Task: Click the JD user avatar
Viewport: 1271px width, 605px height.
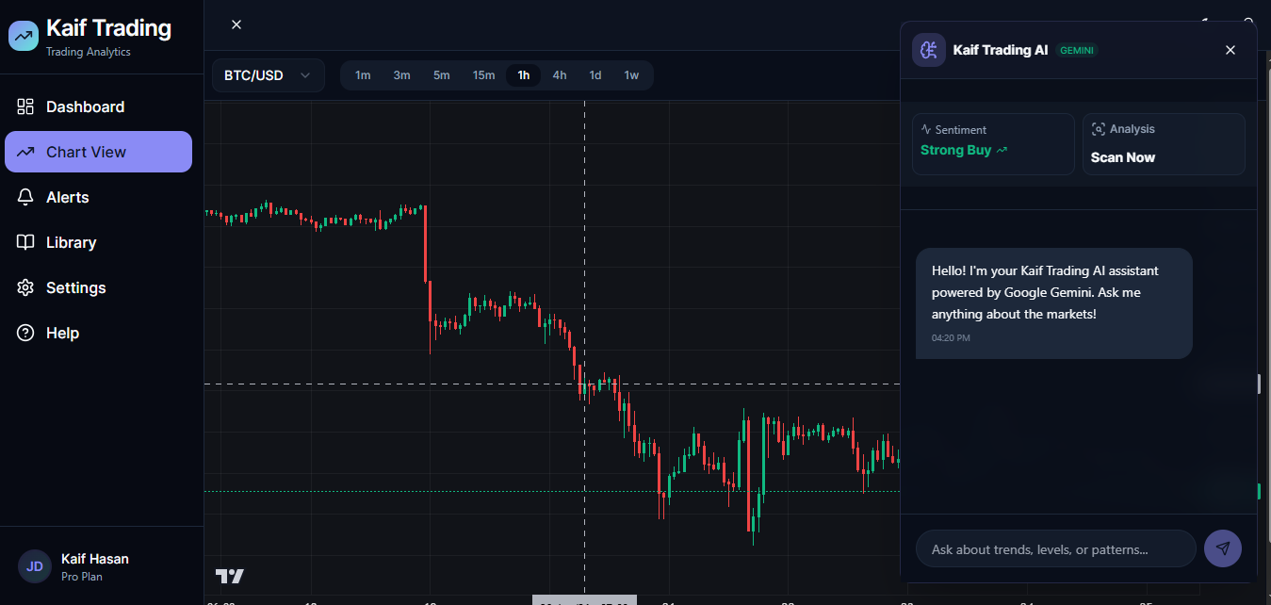Action: point(35,566)
